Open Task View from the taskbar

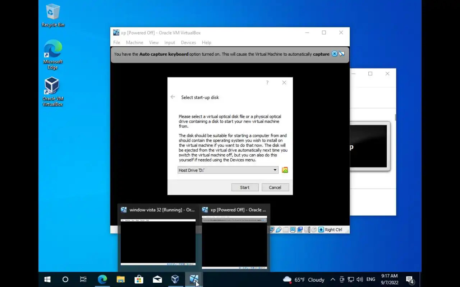click(x=83, y=279)
